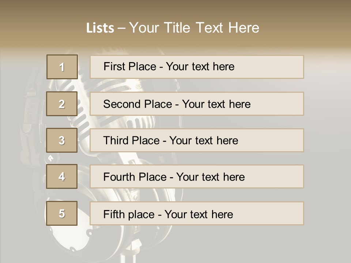
Task: Click 'Your text here' in Fifth place item
Action: 199,214
